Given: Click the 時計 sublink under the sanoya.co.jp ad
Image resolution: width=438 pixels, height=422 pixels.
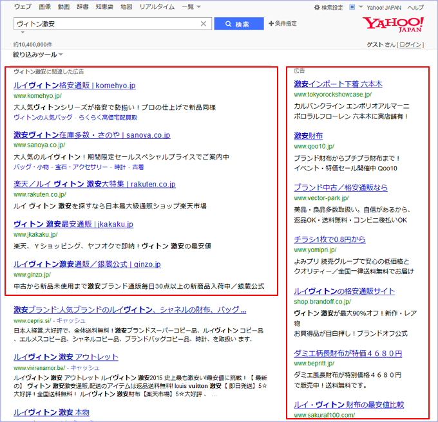Looking at the screenshot, I should (120, 167).
